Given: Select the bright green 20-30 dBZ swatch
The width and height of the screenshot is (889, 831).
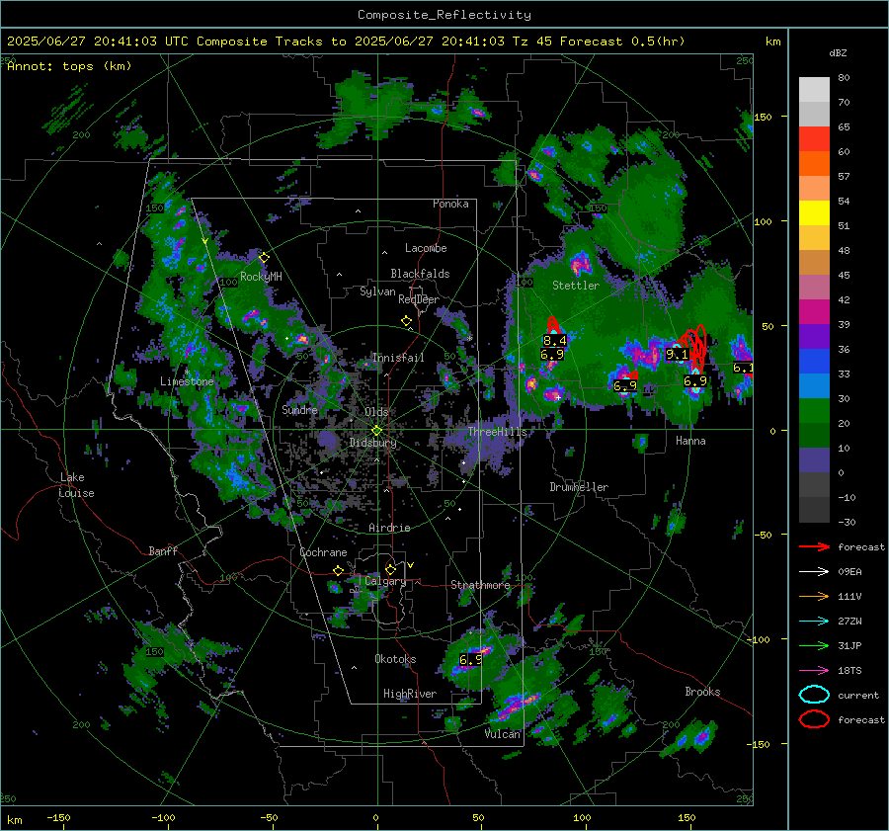Looking at the screenshot, I should click(x=814, y=411).
